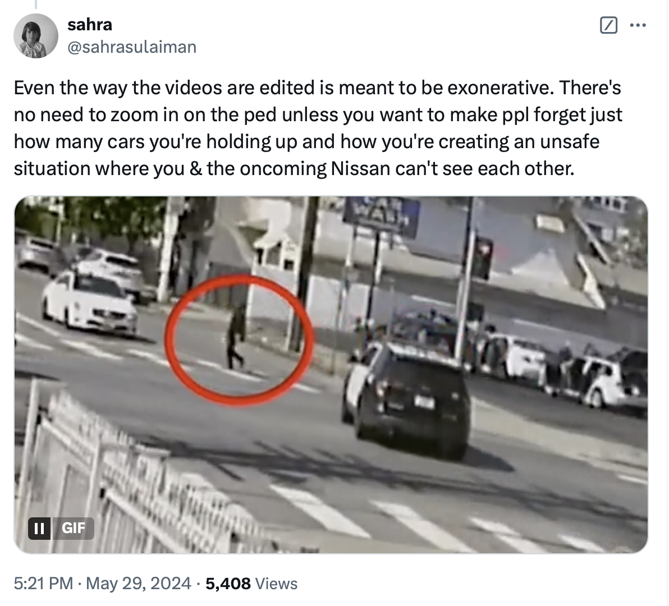This screenshot has height=606, width=669.
Task: Click the tweet's main text paragraph
Action: point(318,128)
